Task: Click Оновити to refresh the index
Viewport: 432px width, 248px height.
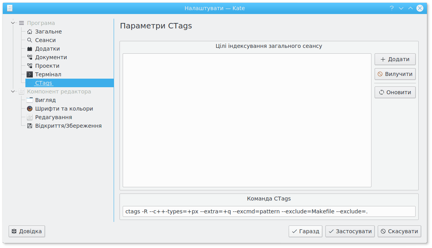Action: pyautogui.click(x=395, y=92)
